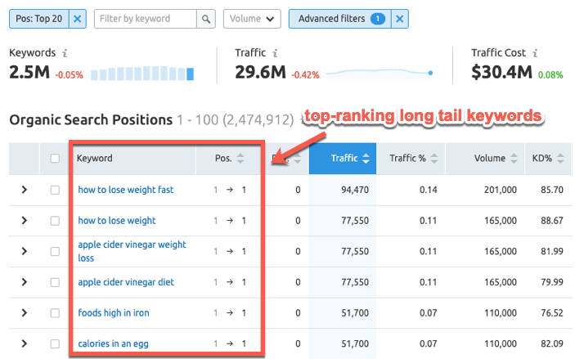Click the Traffic trend line chart
The image size is (575, 359).
pos(380,74)
